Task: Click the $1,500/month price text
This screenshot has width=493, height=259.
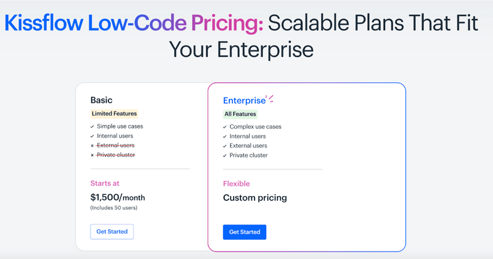Action: pos(118,197)
